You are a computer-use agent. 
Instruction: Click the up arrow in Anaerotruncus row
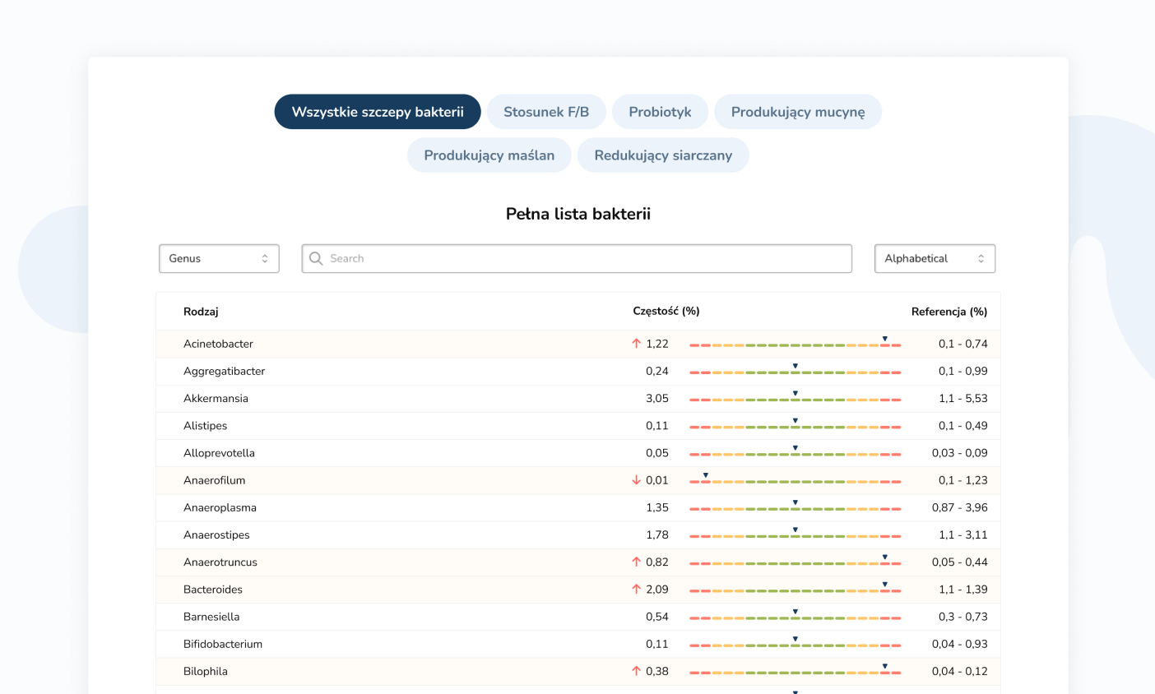pos(636,562)
